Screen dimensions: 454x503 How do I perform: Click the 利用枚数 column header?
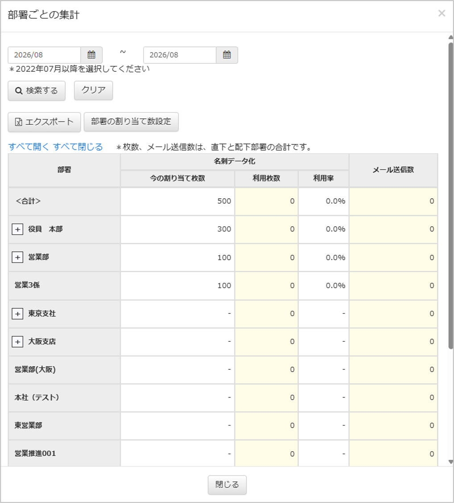(x=267, y=178)
